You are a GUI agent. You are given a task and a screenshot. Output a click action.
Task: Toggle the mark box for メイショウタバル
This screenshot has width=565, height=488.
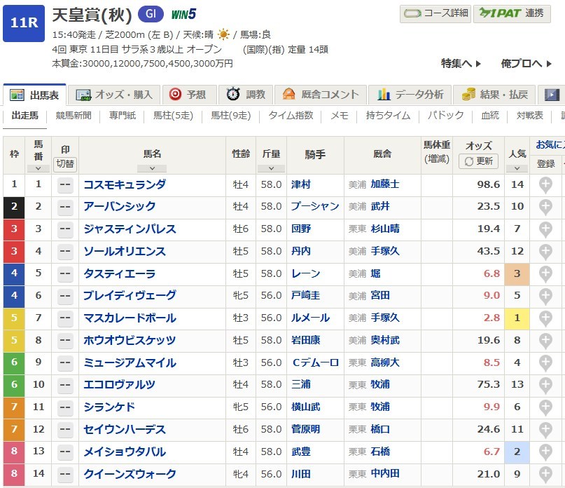coord(65,452)
